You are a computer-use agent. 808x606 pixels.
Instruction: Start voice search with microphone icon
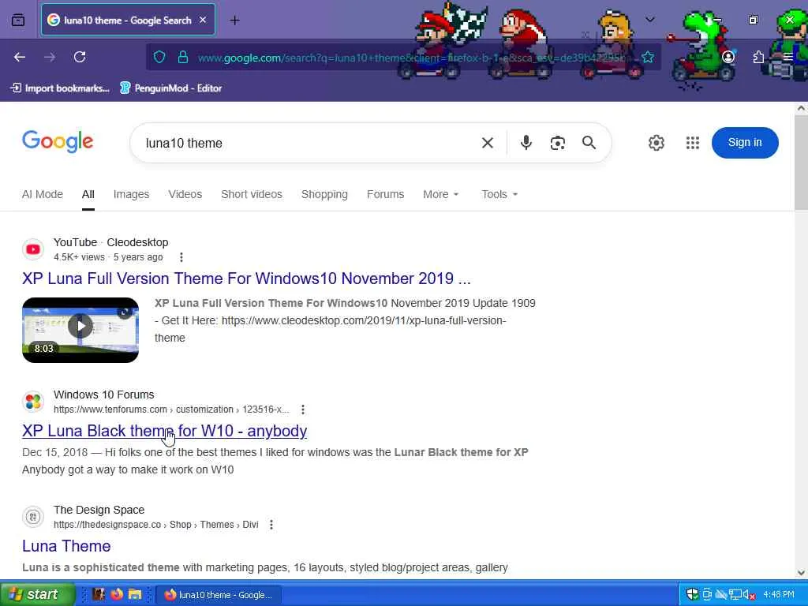(x=526, y=143)
